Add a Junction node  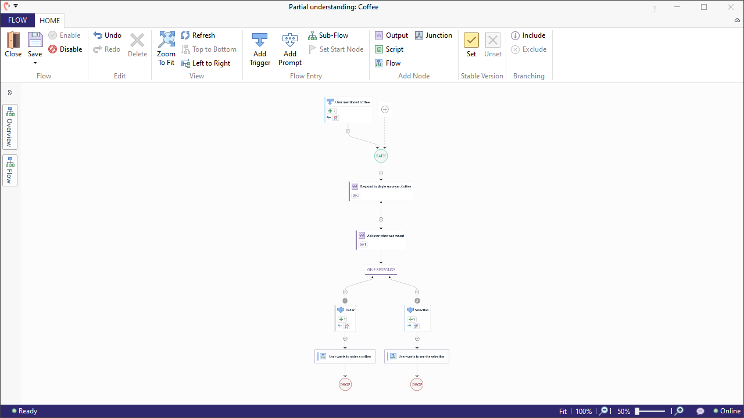pos(433,35)
